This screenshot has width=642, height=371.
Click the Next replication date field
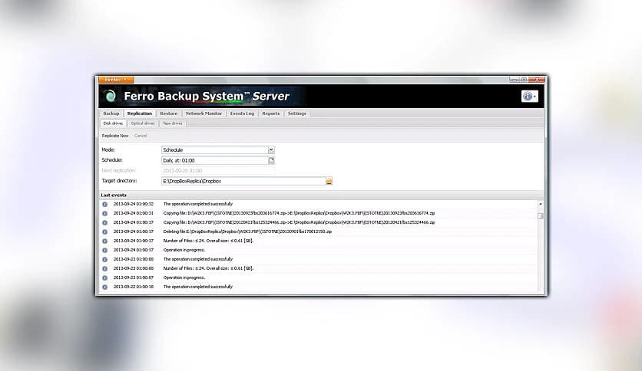pos(218,171)
